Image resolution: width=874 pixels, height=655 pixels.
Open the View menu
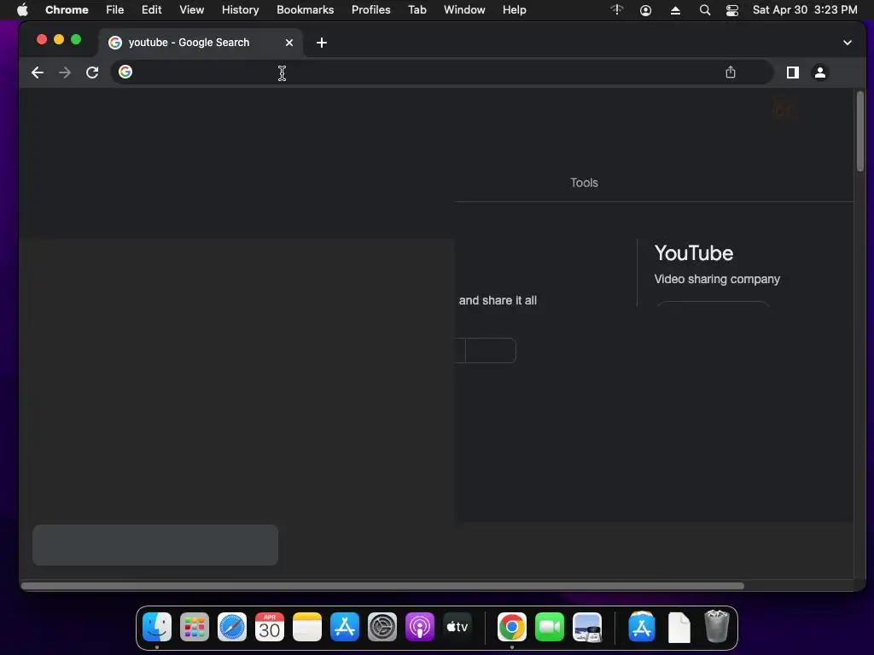[x=192, y=9]
